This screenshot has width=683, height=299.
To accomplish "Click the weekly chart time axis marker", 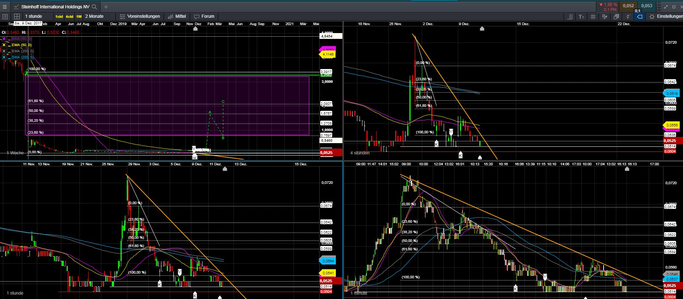I will tap(195, 28).
